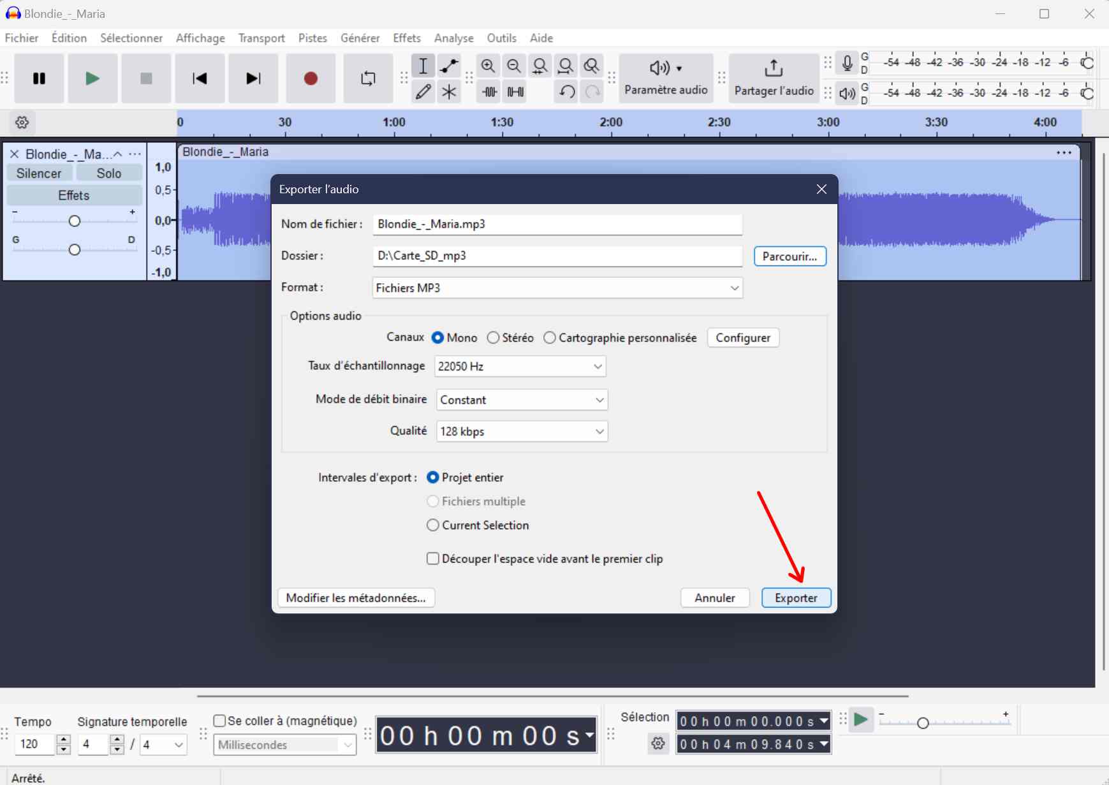Select Projet entier export range
The width and height of the screenshot is (1109, 785).
click(465, 478)
